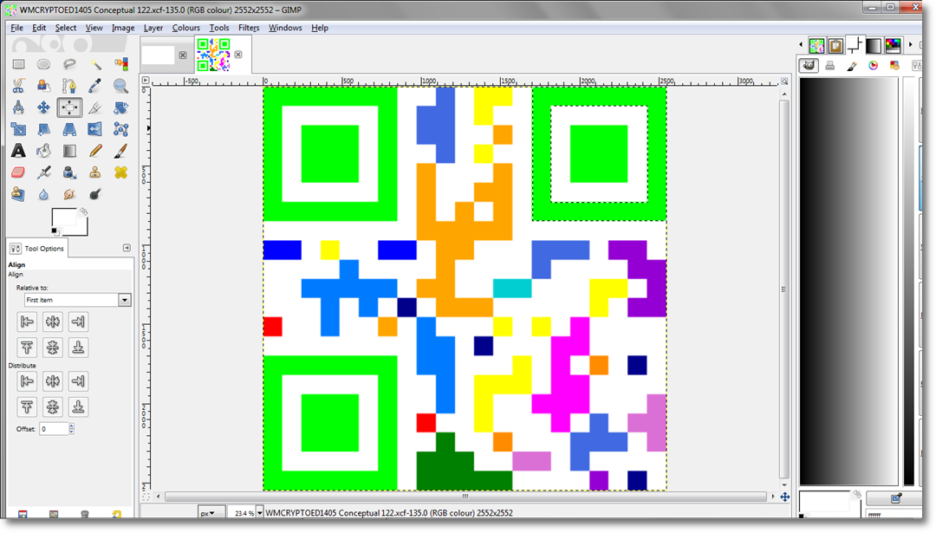
Task: Select the Blur/Sharpen droplet tool
Action: click(x=43, y=194)
